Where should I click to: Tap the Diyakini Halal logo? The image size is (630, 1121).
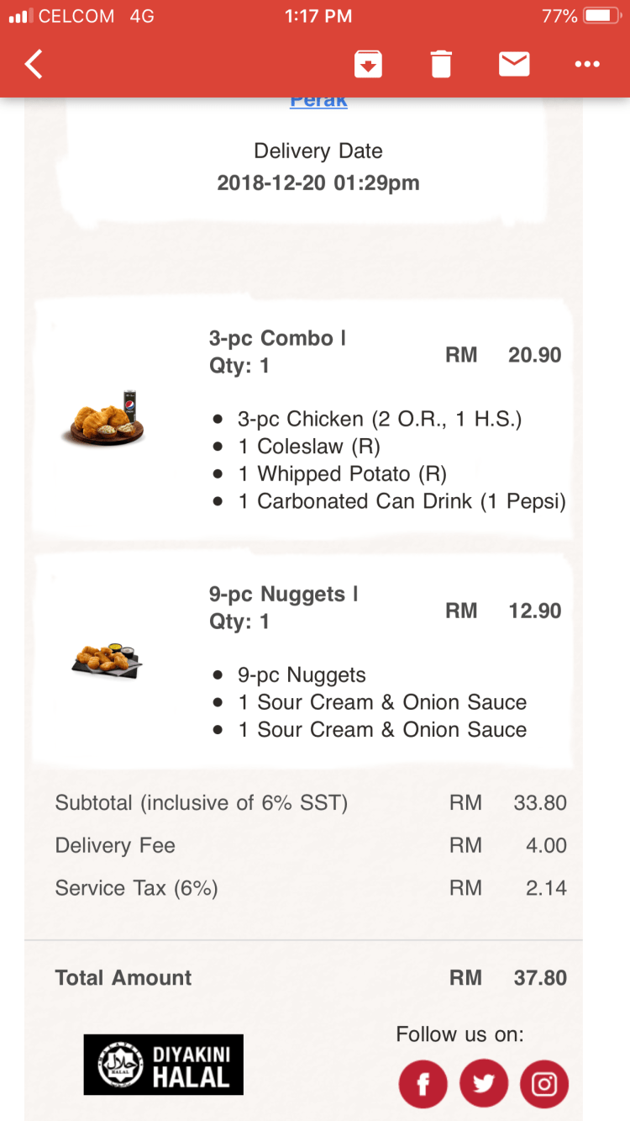(x=164, y=1065)
